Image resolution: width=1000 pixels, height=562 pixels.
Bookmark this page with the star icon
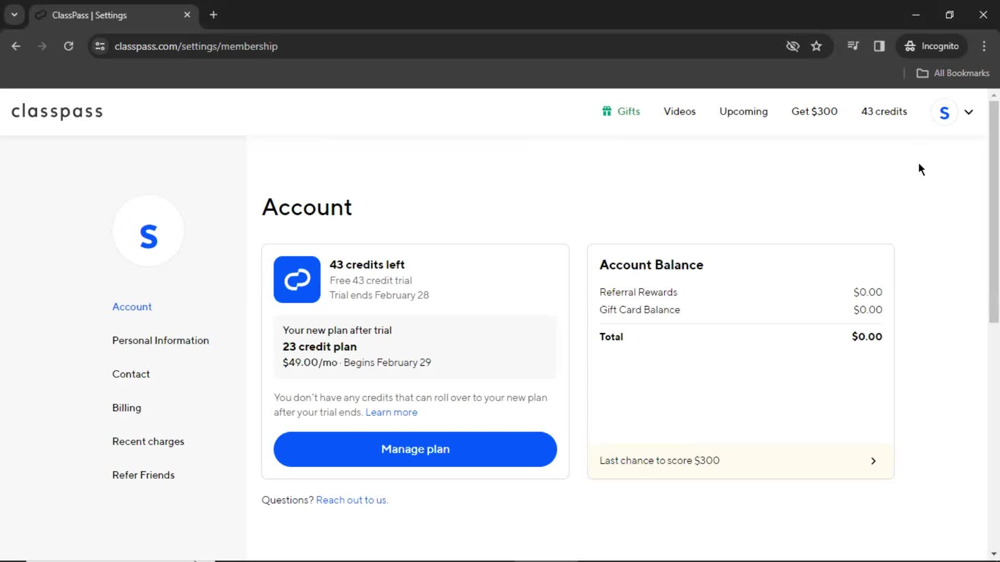816,46
